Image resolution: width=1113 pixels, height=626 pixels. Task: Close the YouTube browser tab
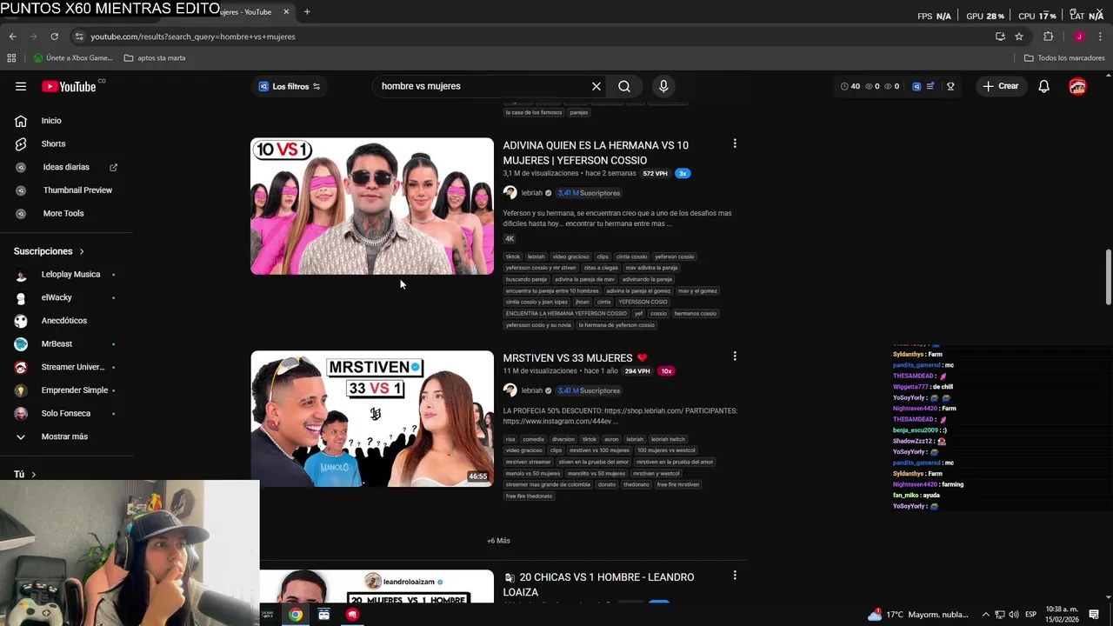(x=286, y=11)
